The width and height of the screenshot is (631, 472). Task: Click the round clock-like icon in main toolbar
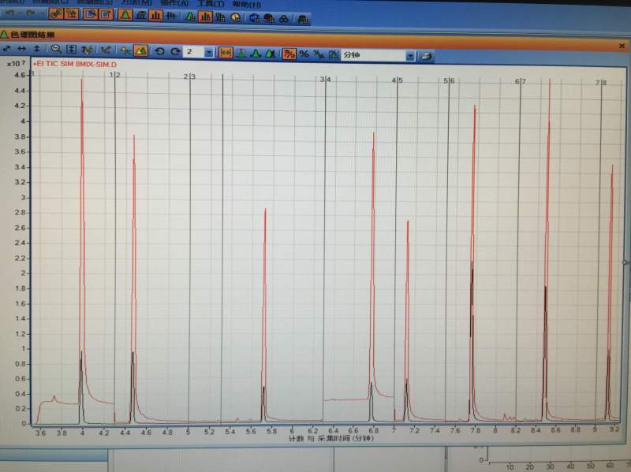click(x=236, y=17)
